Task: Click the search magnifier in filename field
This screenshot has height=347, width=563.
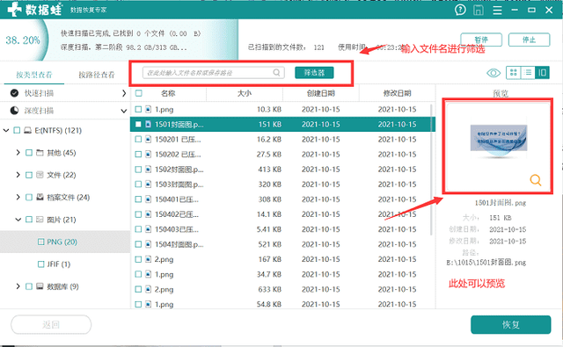Action: point(276,72)
